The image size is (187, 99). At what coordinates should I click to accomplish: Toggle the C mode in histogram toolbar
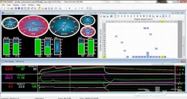[x=170, y=16]
